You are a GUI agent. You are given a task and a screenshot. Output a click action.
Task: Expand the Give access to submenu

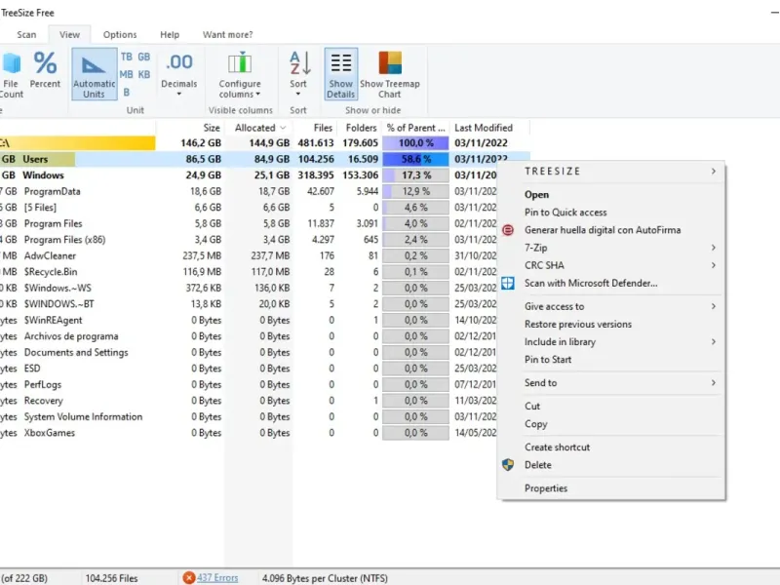click(611, 306)
